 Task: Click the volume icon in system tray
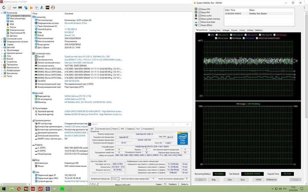point(280,189)
